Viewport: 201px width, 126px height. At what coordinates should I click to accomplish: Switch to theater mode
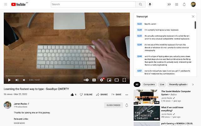pyautogui.click(x=117, y=80)
